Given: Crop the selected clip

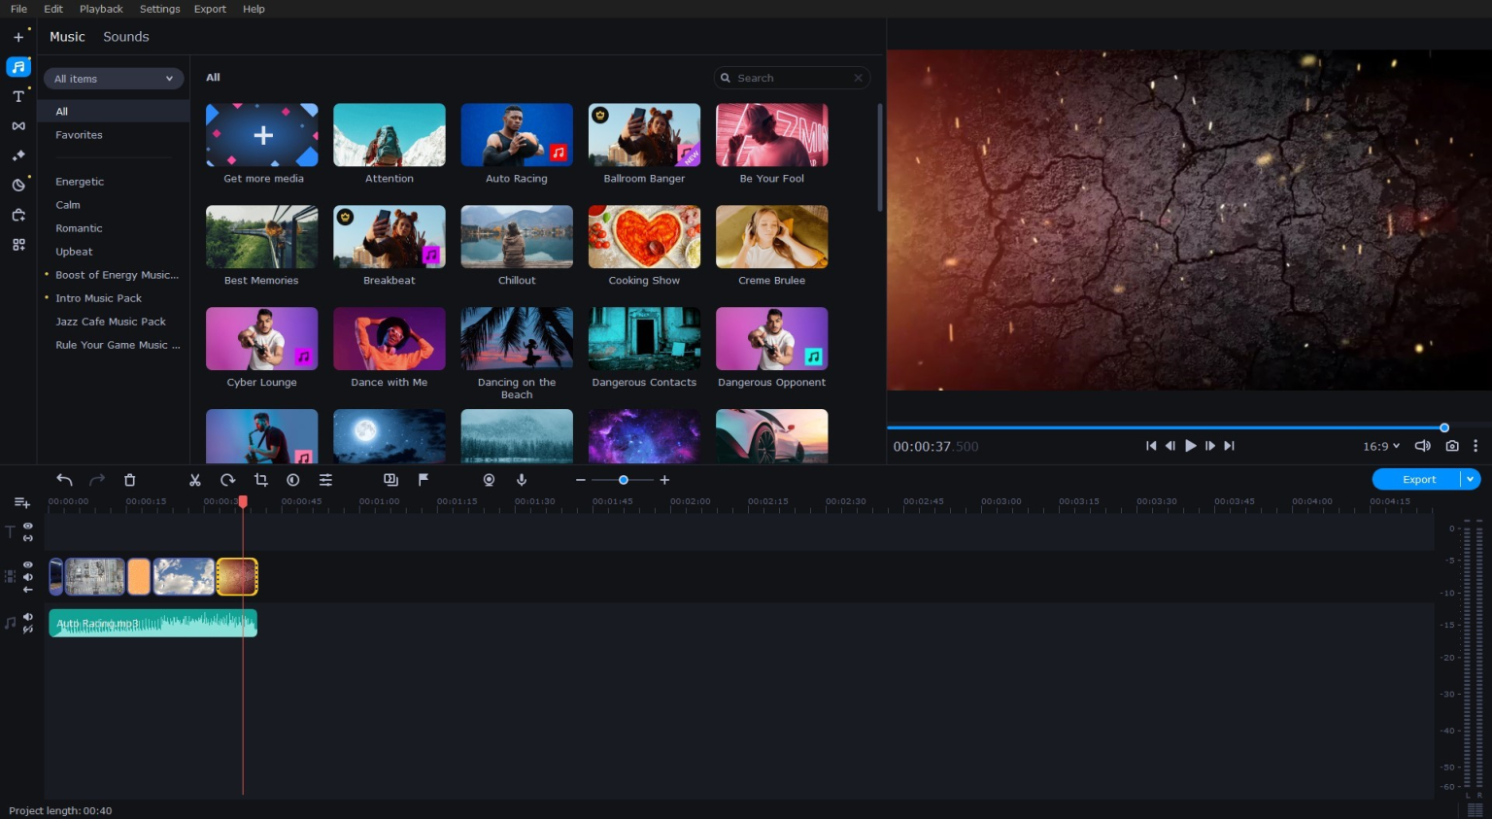Looking at the screenshot, I should coord(260,479).
